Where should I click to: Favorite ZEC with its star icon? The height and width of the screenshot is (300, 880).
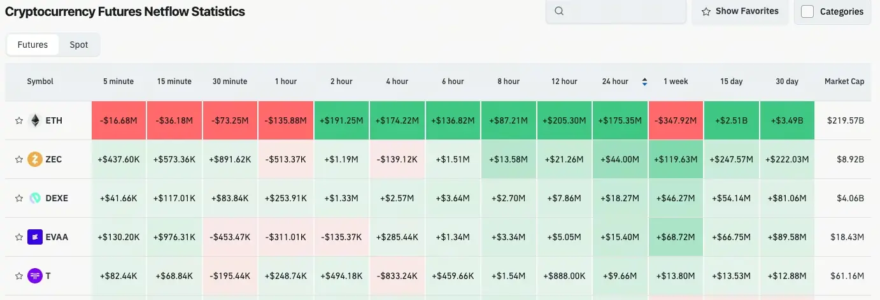point(19,159)
